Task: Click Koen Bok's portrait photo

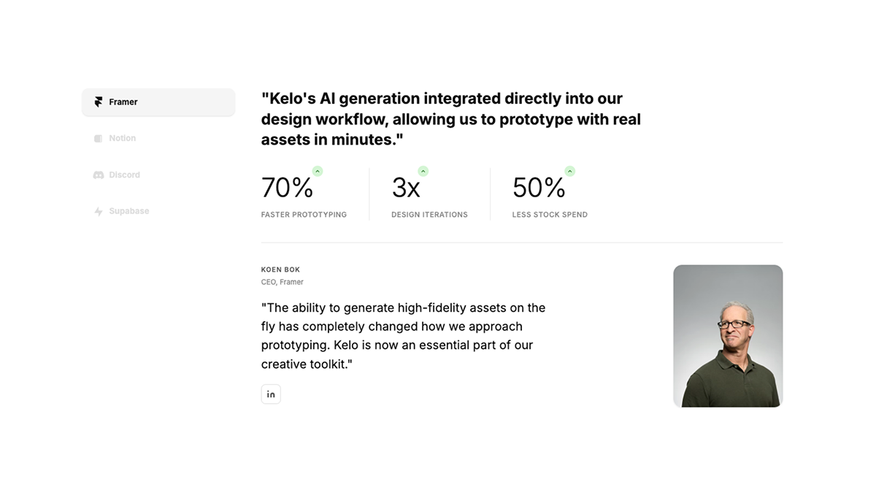Action: click(x=728, y=336)
